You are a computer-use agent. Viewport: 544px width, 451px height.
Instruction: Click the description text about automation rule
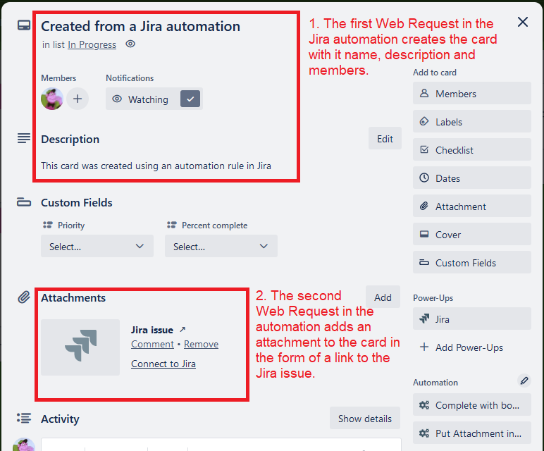point(156,166)
